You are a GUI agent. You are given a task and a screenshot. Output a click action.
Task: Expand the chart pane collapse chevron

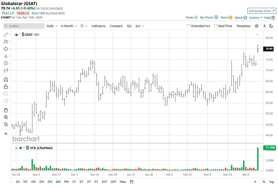coord(257,35)
